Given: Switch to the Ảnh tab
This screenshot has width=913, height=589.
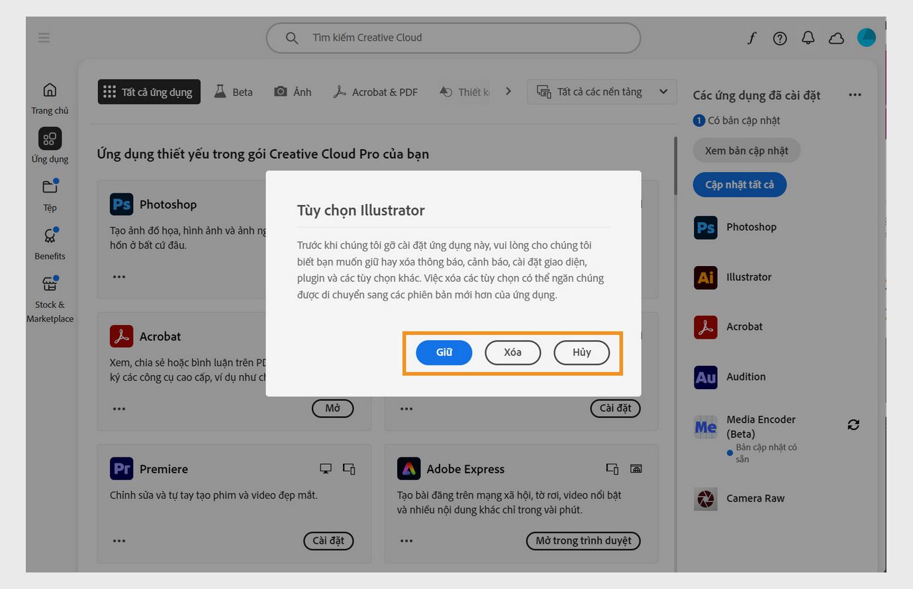Looking at the screenshot, I should point(293,92).
